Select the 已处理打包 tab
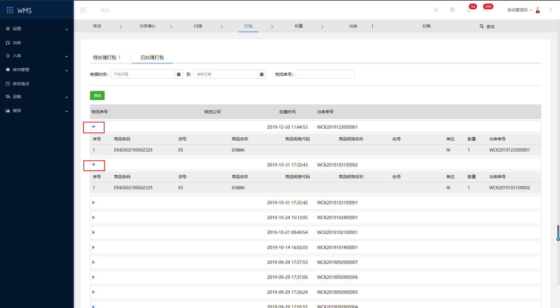The width and height of the screenshot is (560, 308). [x=152, y=57]
